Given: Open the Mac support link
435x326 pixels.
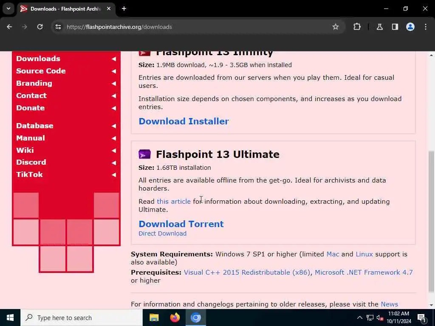Looking at the screenshot, I should pyautogui.click(x=333, y=254).
